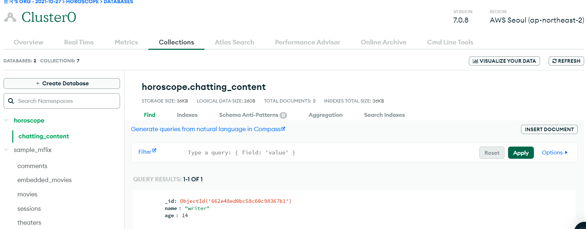Switch to the Real Time tab

point(79,42)
